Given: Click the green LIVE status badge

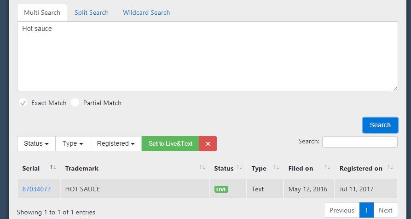Looking at the screenshot, I should point(221,189).
